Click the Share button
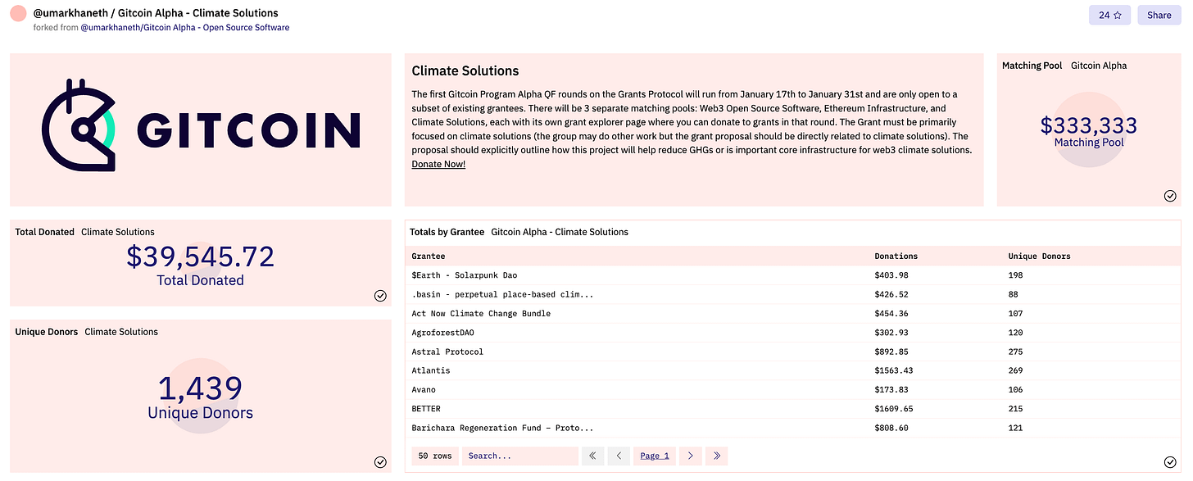Screen dimensions: 1193x481 1159,15
